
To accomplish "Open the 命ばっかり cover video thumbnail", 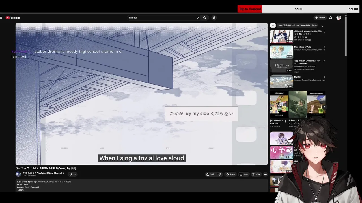I will point(282,36).
